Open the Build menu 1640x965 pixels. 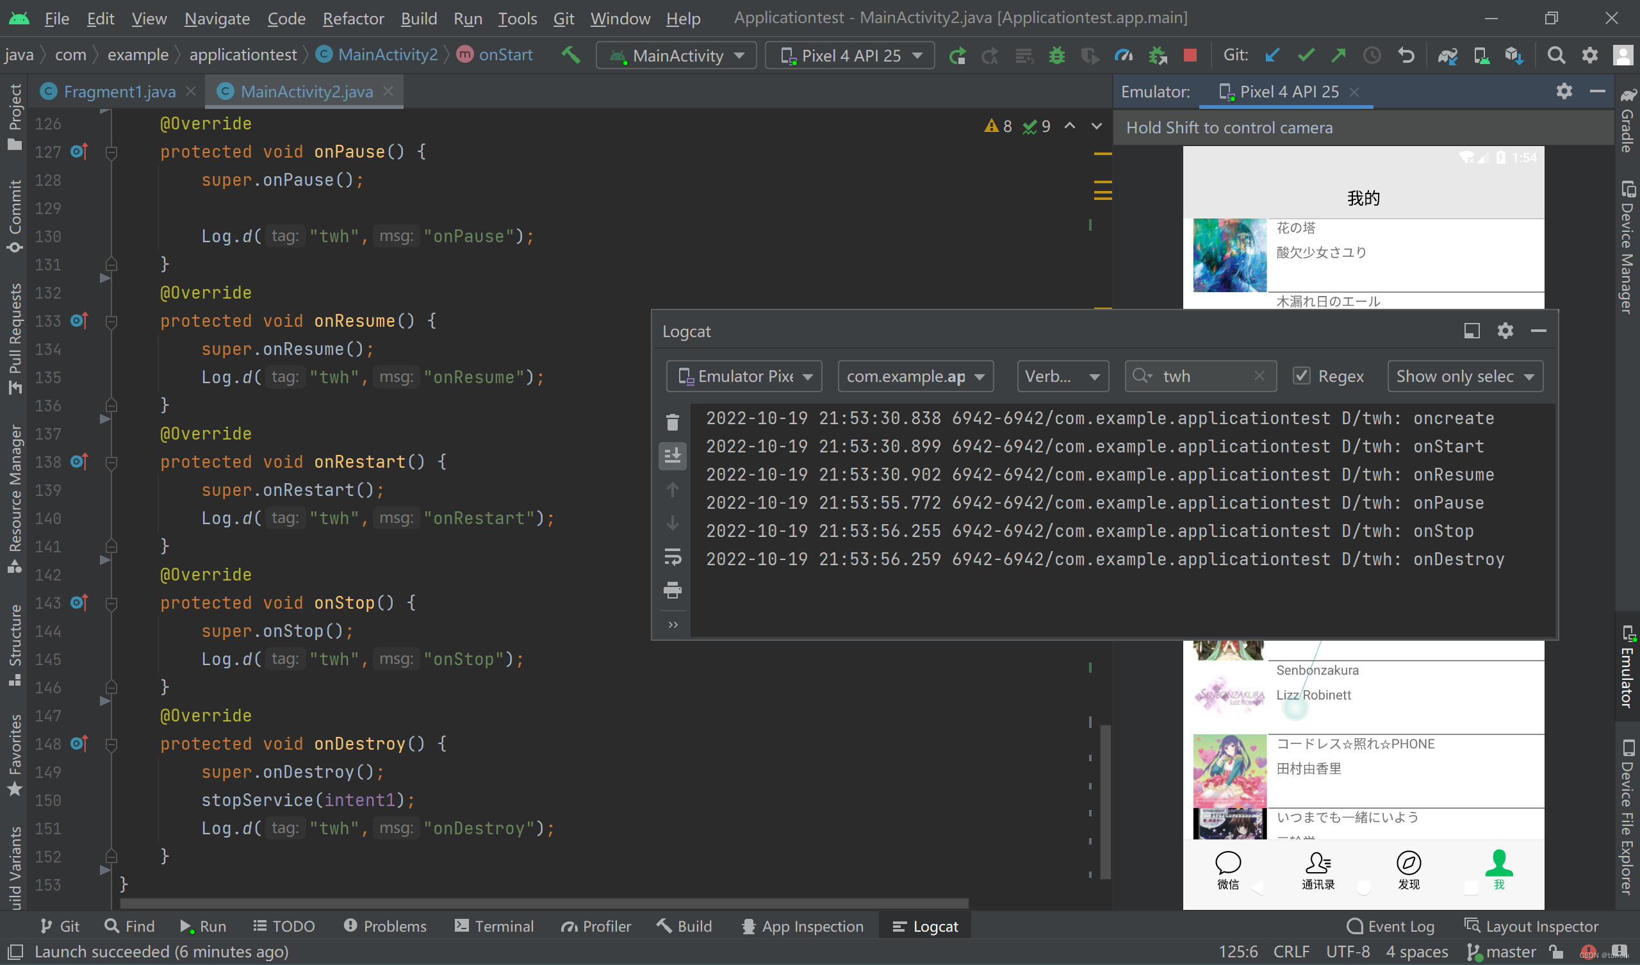(x=418, y=18)
